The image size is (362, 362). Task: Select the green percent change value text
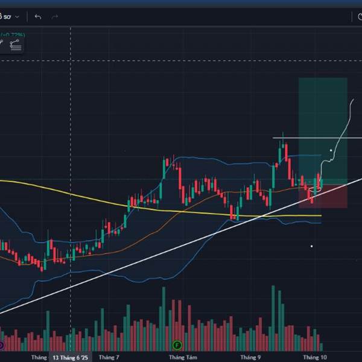[x=13, y=35]
